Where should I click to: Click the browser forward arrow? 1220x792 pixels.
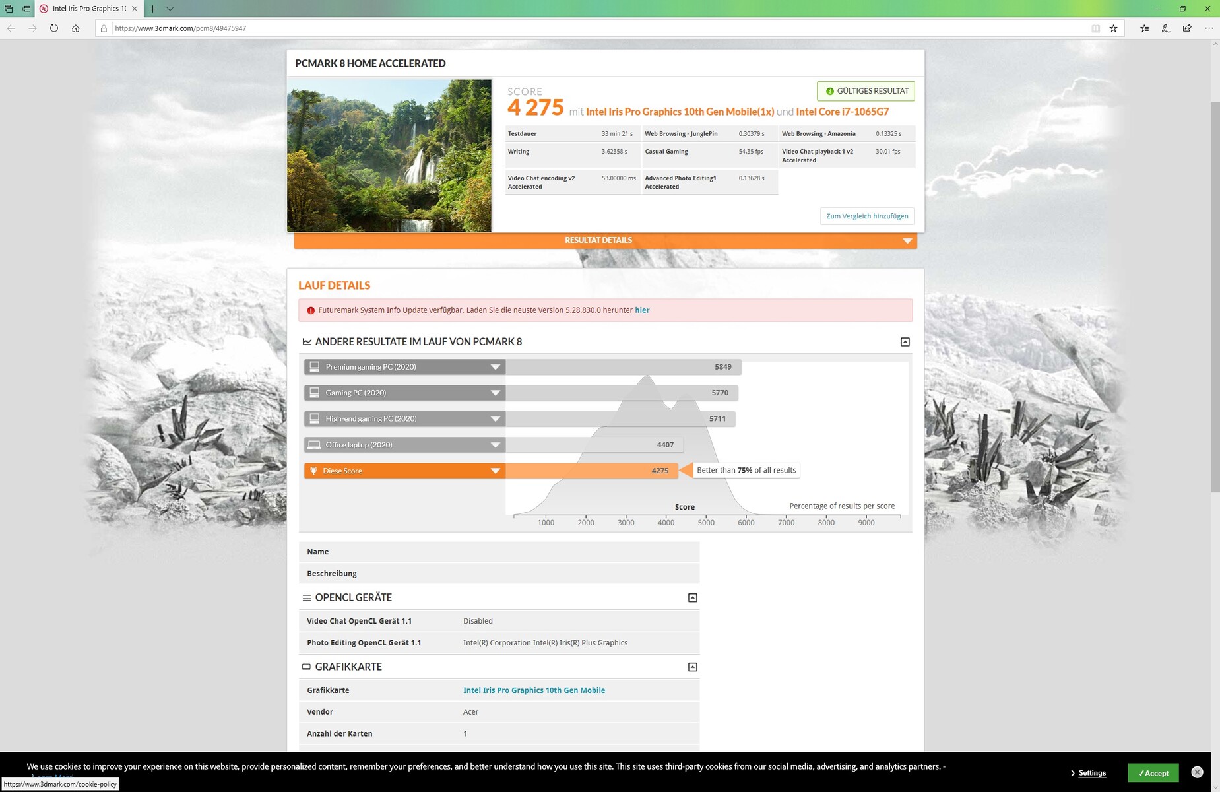(x=32, y=28)
